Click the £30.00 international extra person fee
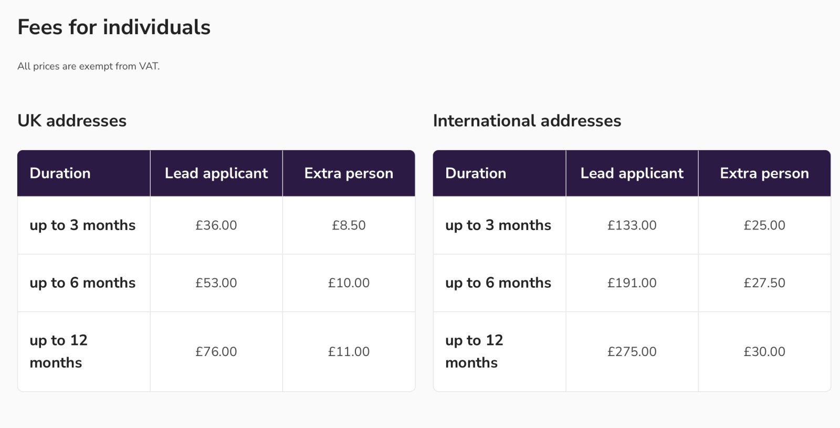This screenshot has width=840, height=428. [764, 352]
